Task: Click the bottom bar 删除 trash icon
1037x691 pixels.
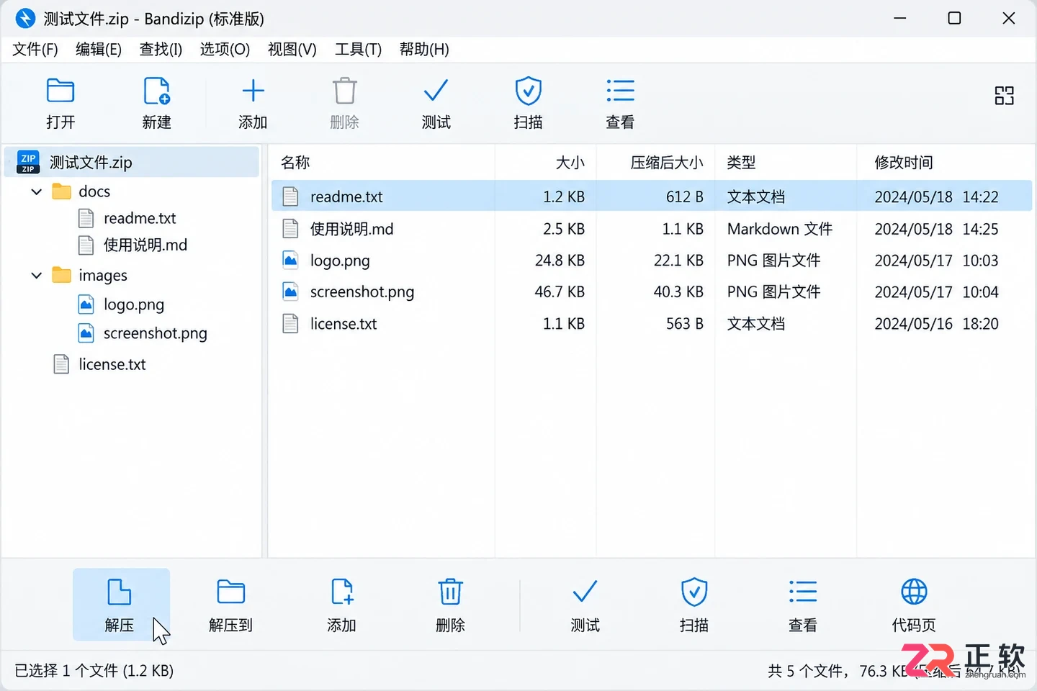Action: coord(450,592)
